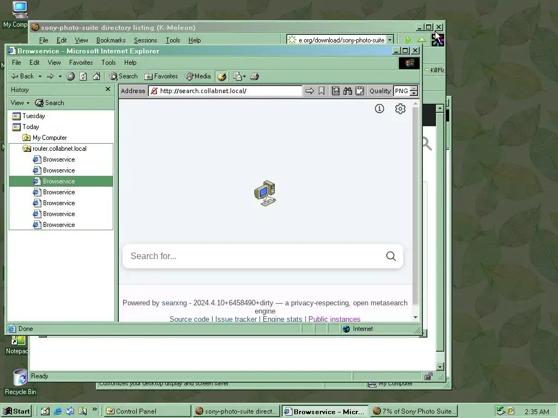Viewport: 558px width, 418px height.
Task: Expand the Tuesday history group
Action: point(28,116)
